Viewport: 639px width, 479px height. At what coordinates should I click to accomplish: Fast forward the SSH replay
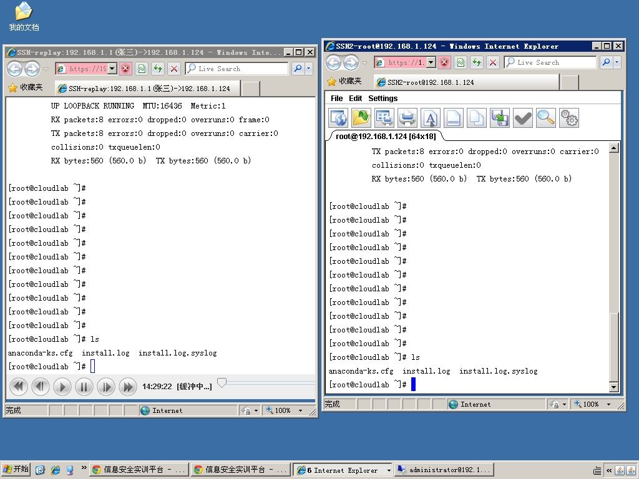coord(128,387)
